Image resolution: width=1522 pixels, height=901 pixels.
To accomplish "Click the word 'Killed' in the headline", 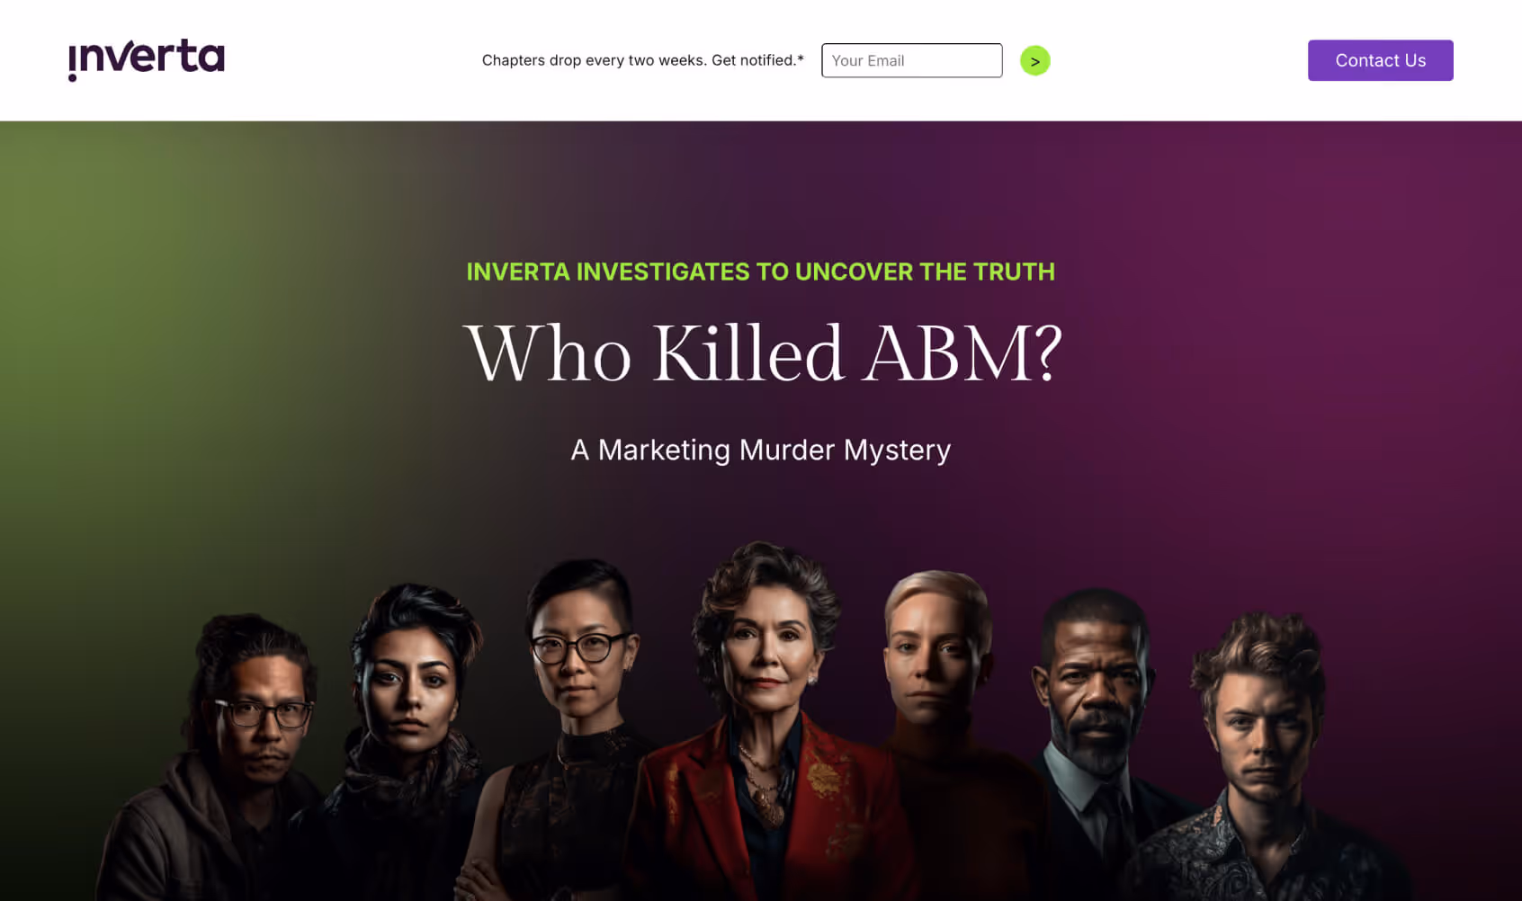I will click(748, 352).
